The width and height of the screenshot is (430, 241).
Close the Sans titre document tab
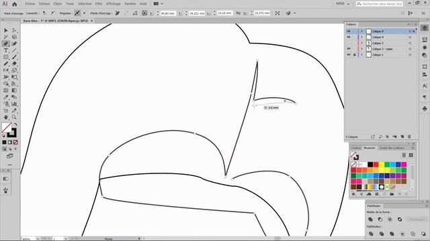92,21
